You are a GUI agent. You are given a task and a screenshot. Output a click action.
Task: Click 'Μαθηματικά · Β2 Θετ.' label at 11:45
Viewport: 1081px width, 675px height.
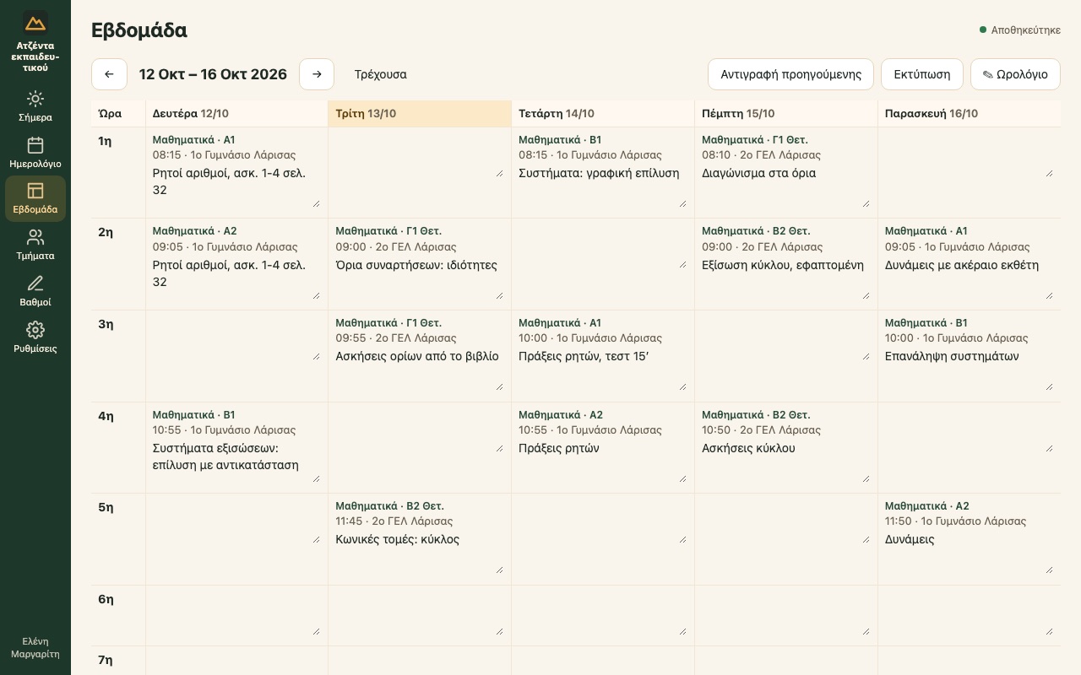389,506
